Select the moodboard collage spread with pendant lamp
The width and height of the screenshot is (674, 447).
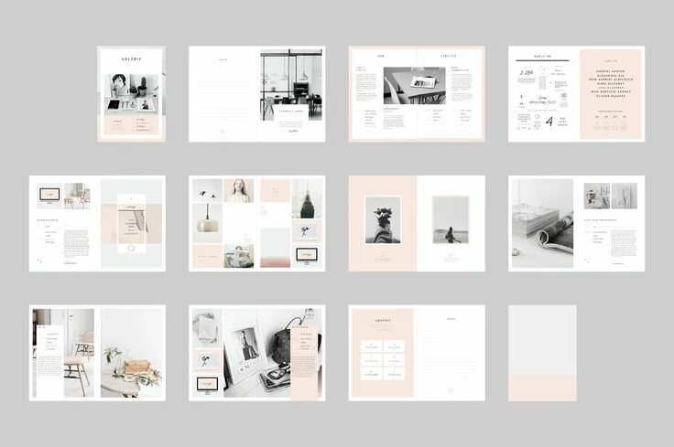point(256,223)
